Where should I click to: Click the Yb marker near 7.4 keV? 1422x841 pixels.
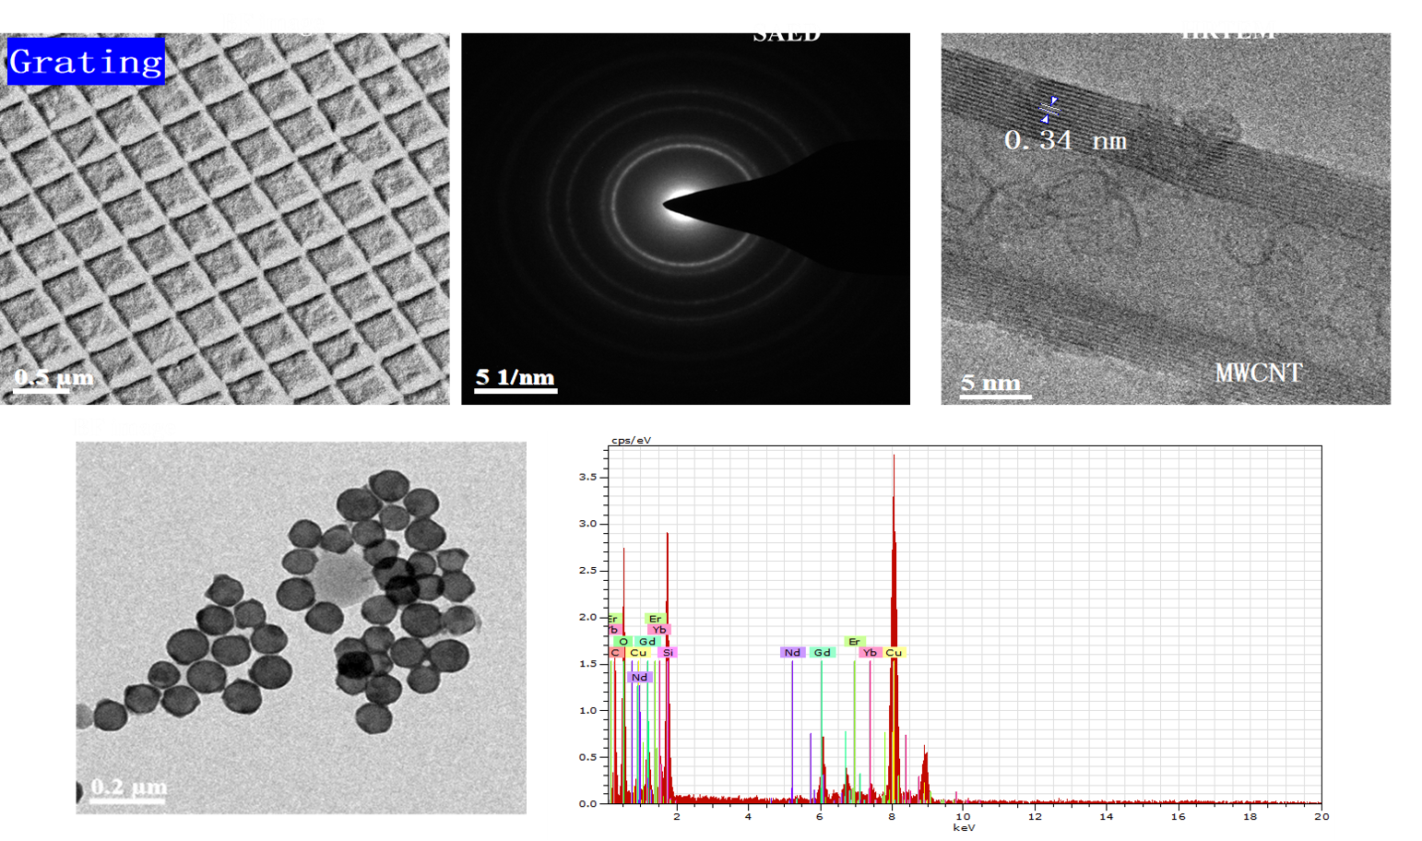pyautogui.click(x=870, y=652)
